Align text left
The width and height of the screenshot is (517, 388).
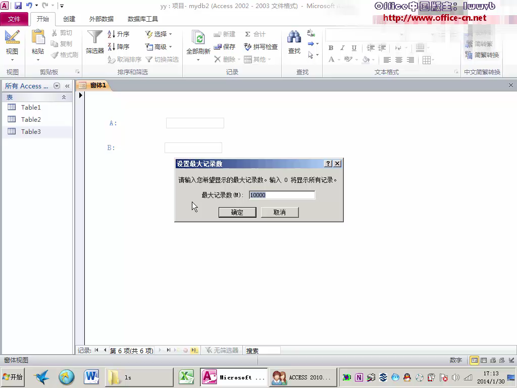click(387, 60)
